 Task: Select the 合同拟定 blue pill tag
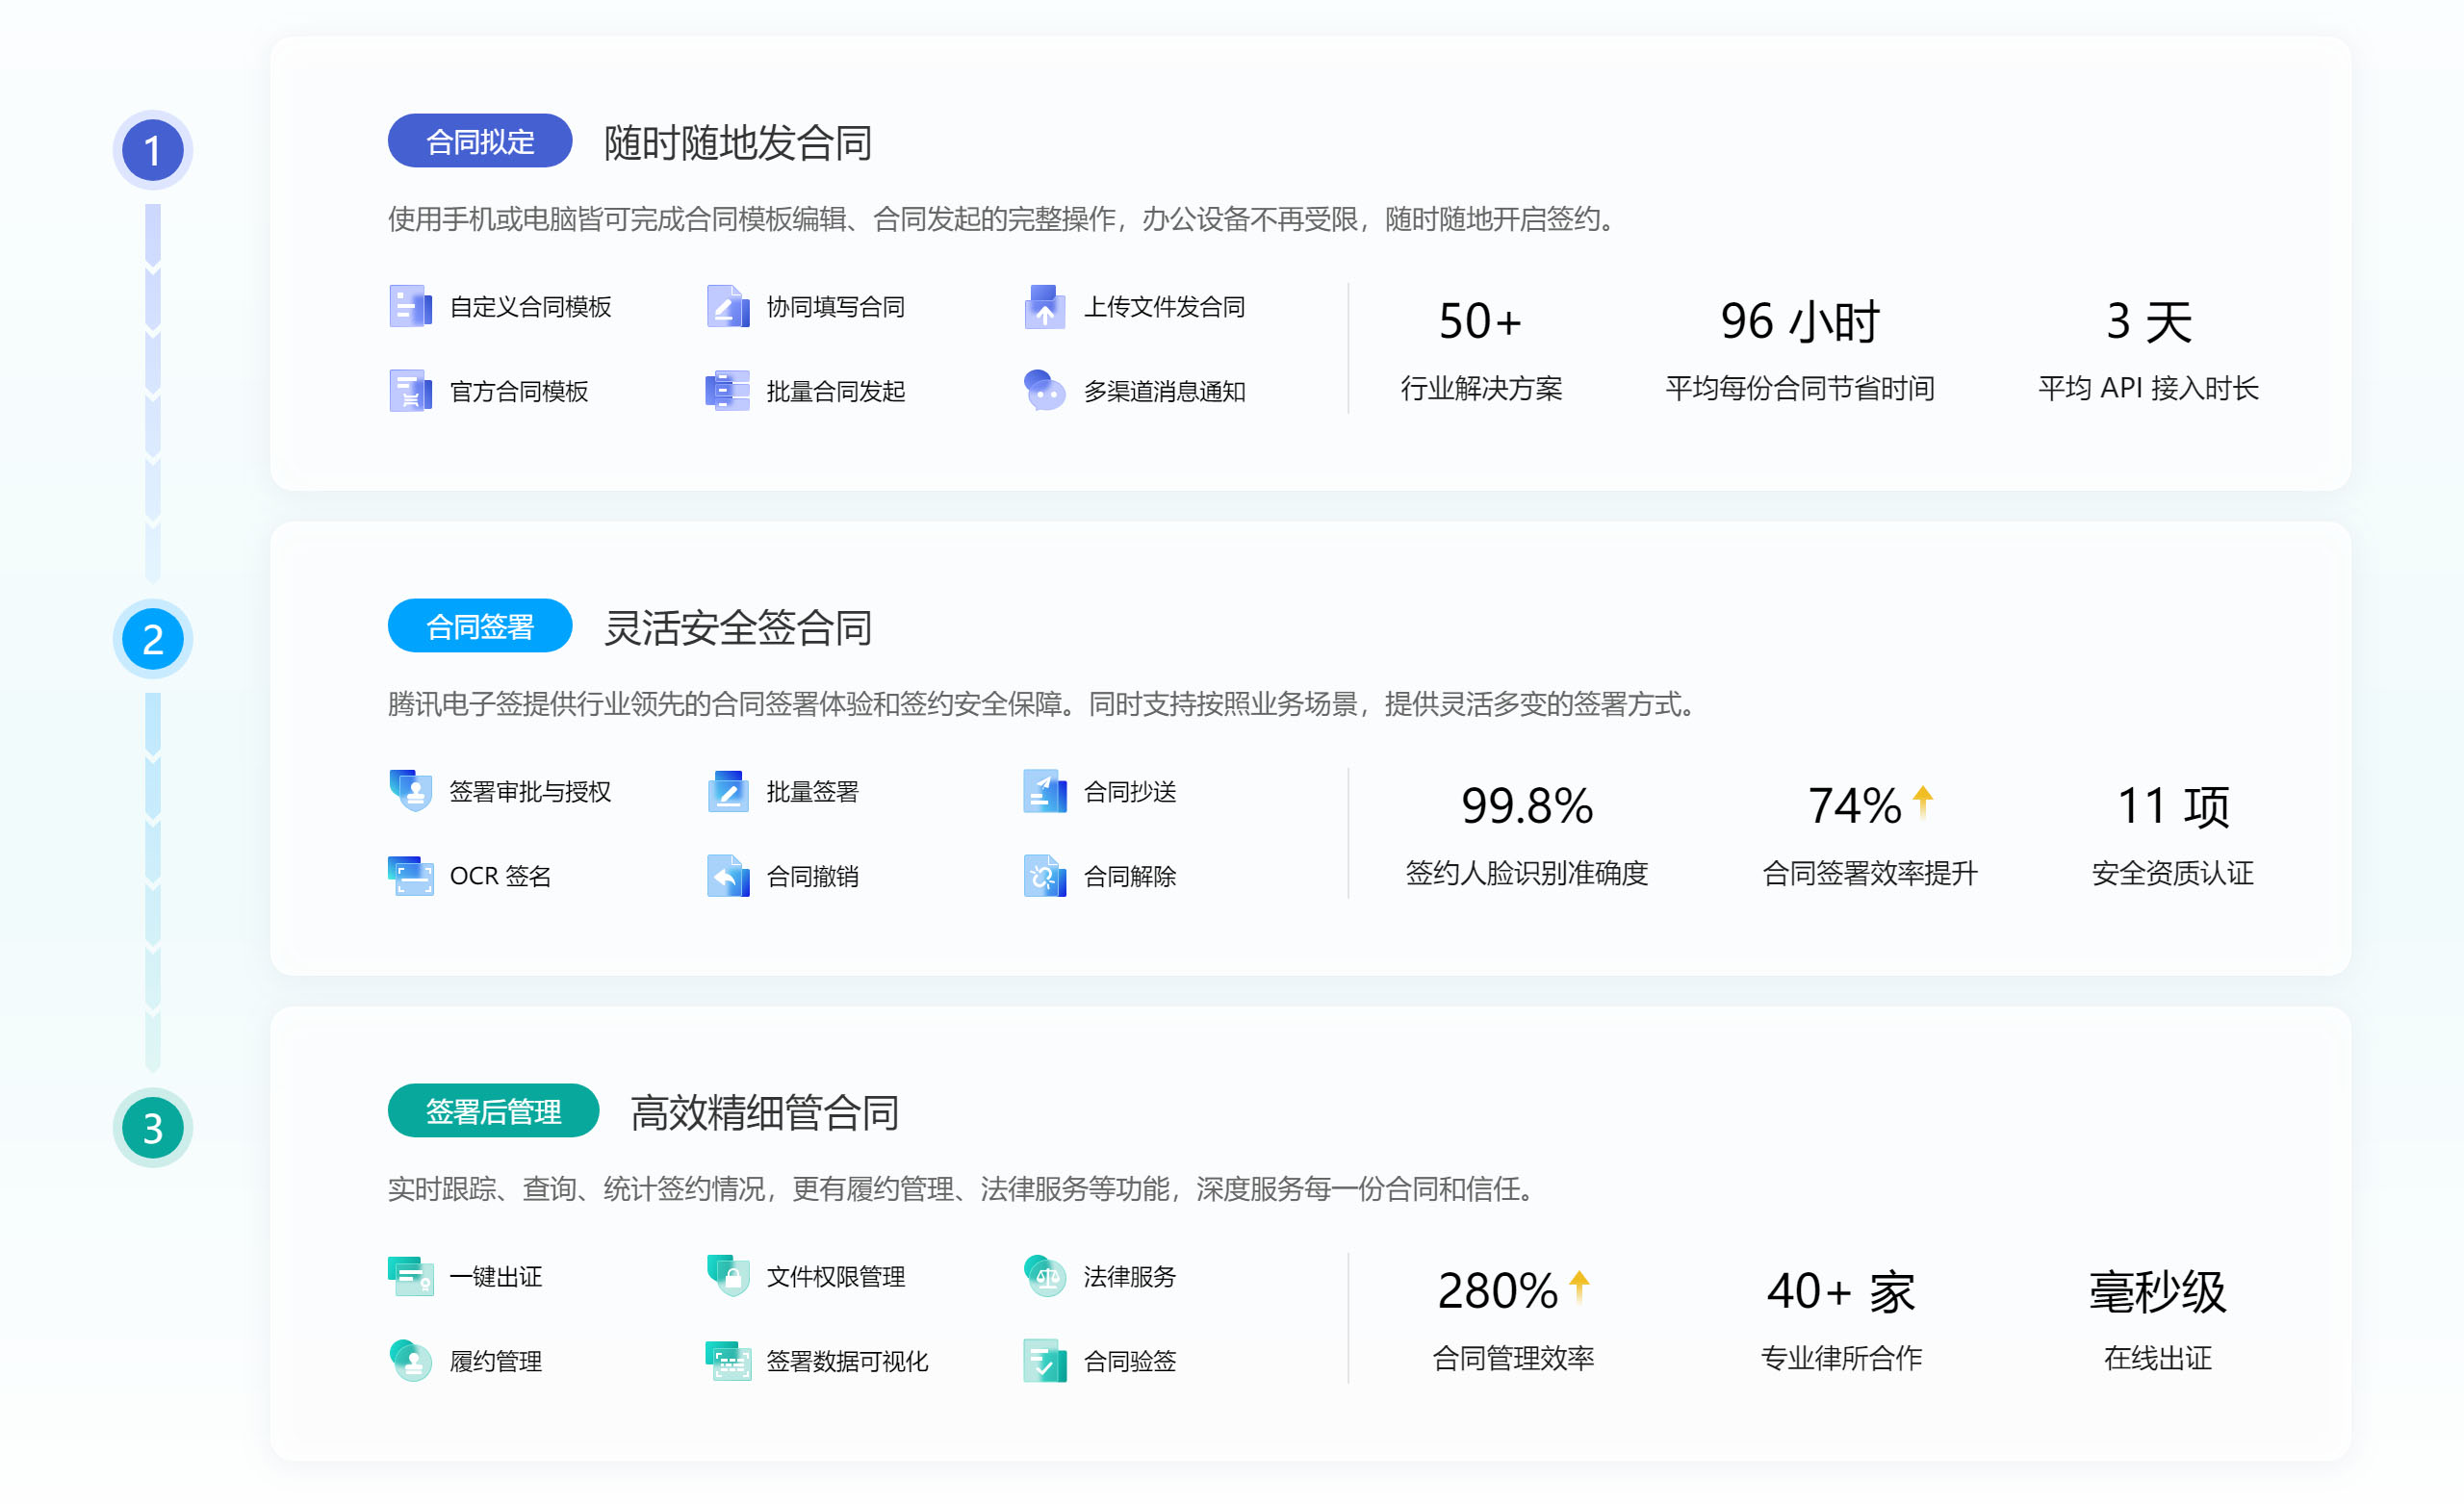pyautogui.click(x=480, y=142)
